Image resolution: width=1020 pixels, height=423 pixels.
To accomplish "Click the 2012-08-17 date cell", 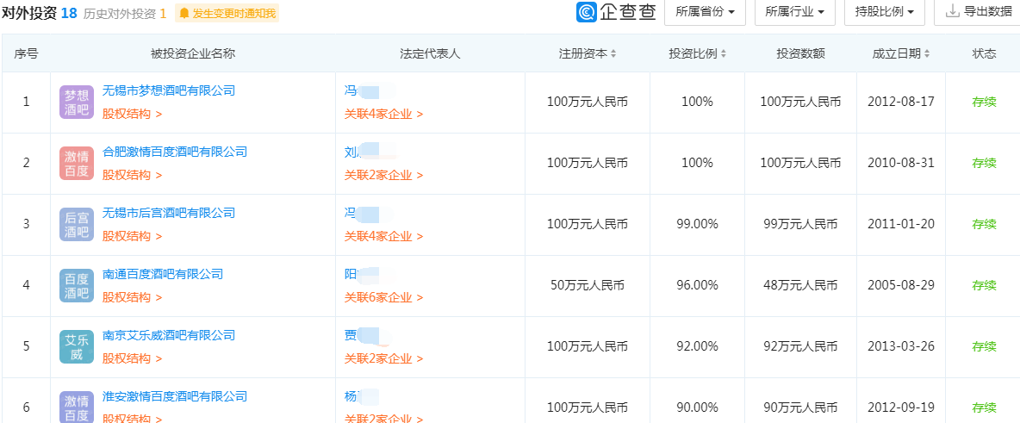I will click(901, 103).
